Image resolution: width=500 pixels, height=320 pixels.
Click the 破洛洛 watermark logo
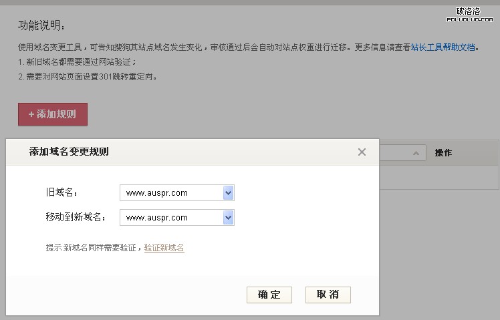tap(474, 14)
